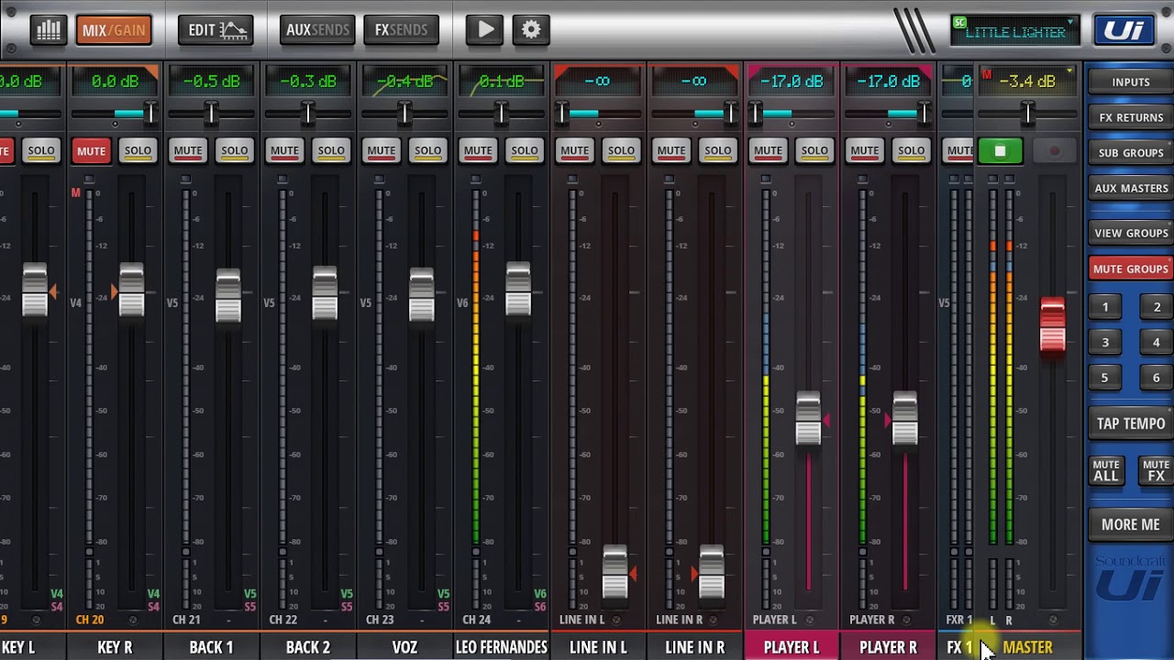Switch to FX SENDS view
The height and width of the screenshot is (660, 1174).
point(401,30)
